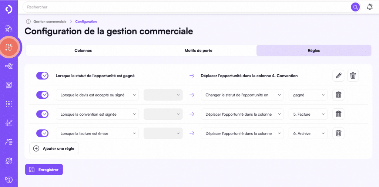Click the 'Configuration' breadcrumb
Image resolution: width=379 pixels, height=187 pixels.
[x=86, y=21]
